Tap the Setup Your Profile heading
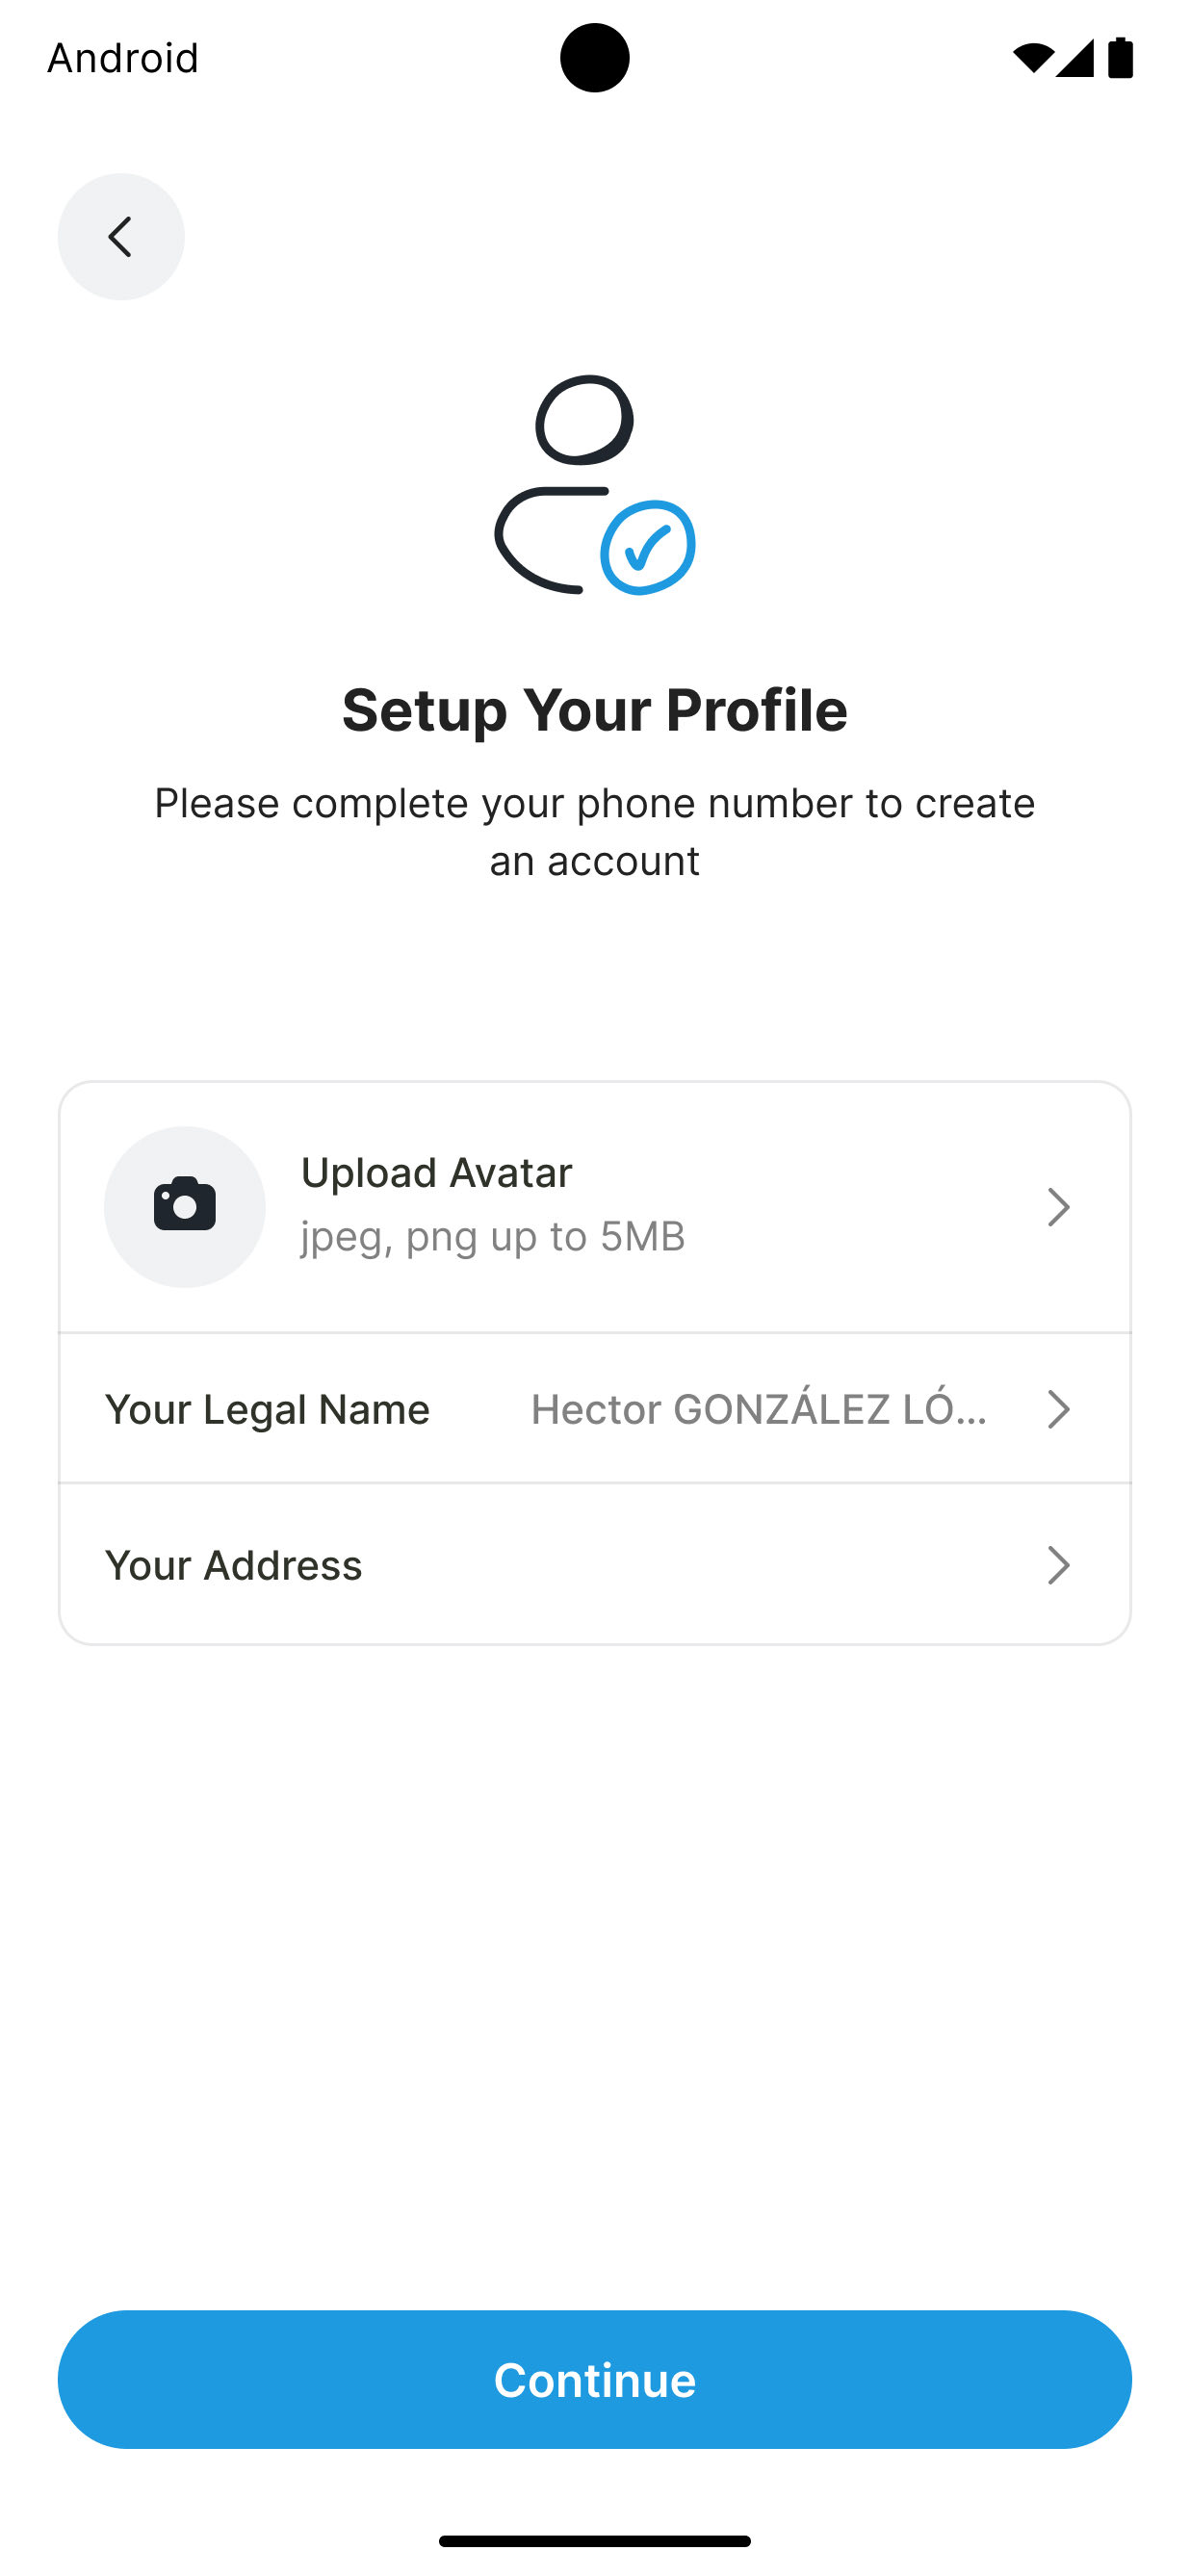Image resolution: width=1190 pixels, height=2576 pixels. pos(595,710)
